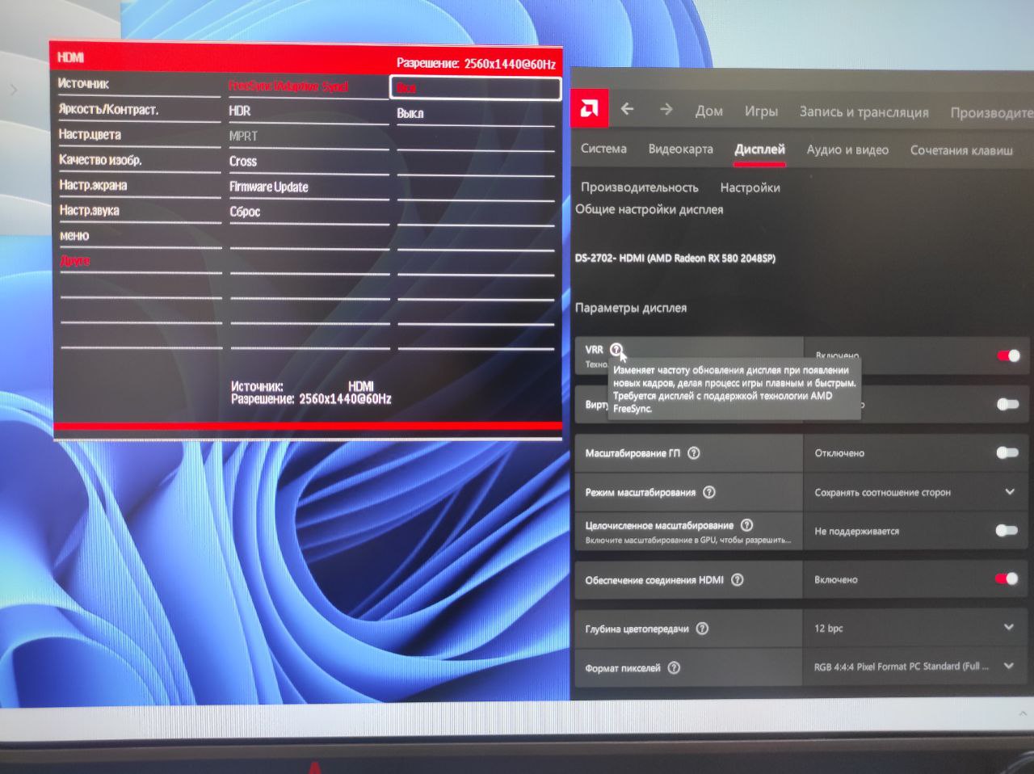Open the Аудио и видео sub-tab
The width and height of the screenshot is (1034, 774).
(847, 150)
